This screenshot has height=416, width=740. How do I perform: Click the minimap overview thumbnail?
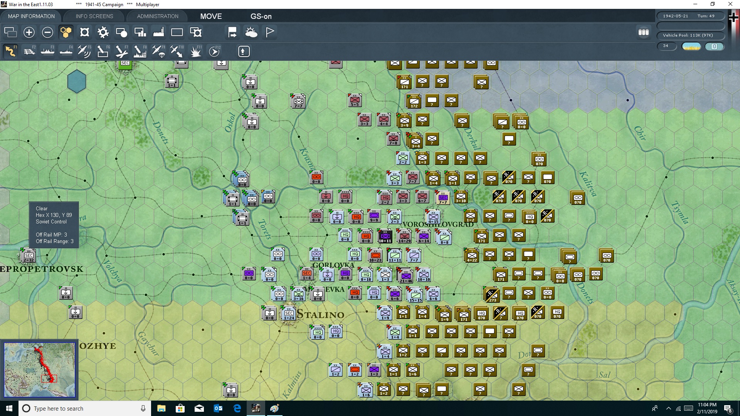click(39, 370)
